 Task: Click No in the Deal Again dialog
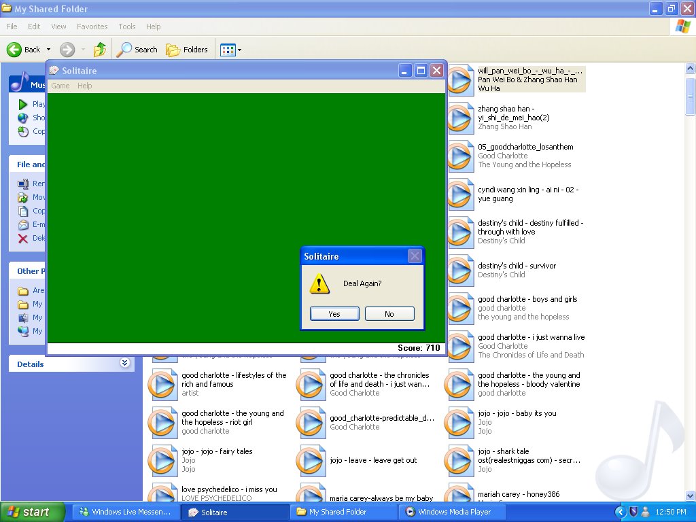(389, 314)
